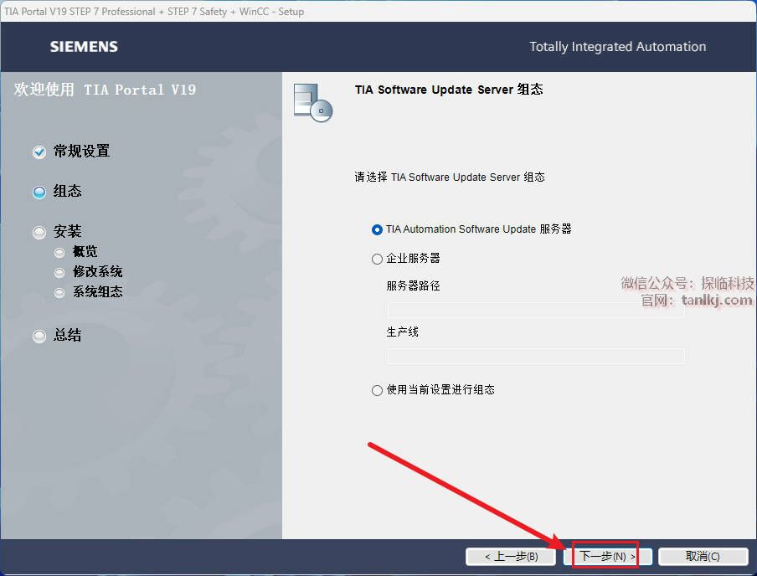Click the 服务器路径 field label
Screen dimensions: 757x576
[x=414, y=285]
